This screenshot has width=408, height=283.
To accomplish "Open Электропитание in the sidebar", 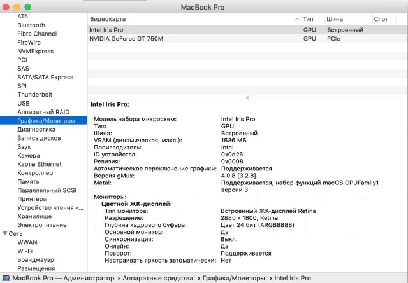I will click(x=42, y=225).
